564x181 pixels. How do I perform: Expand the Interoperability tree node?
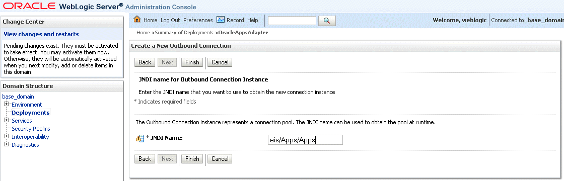7,136
